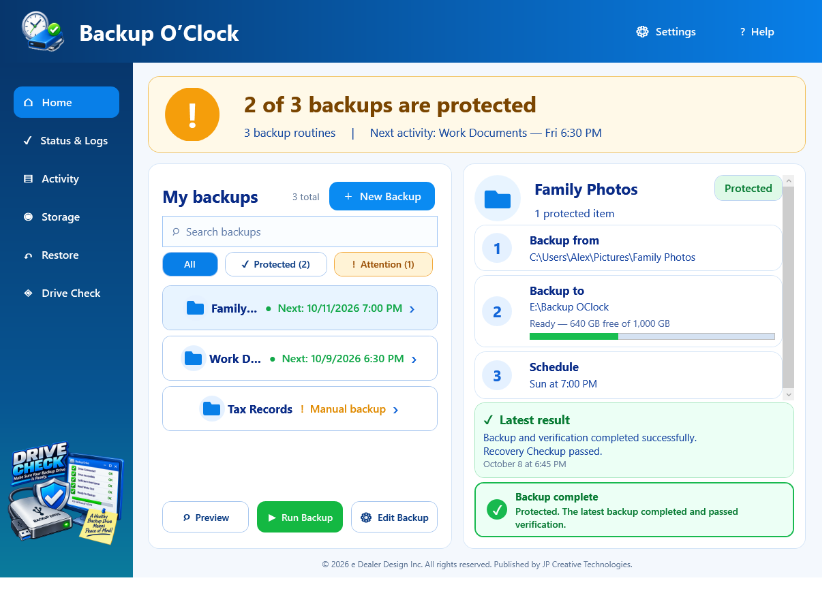Open the Drive Check section
The image size is (833, 604).
coord(66,293)
